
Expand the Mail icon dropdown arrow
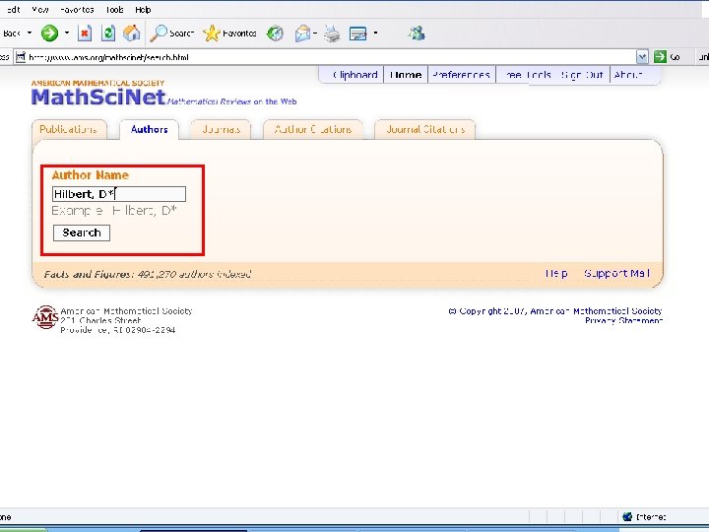315,33
